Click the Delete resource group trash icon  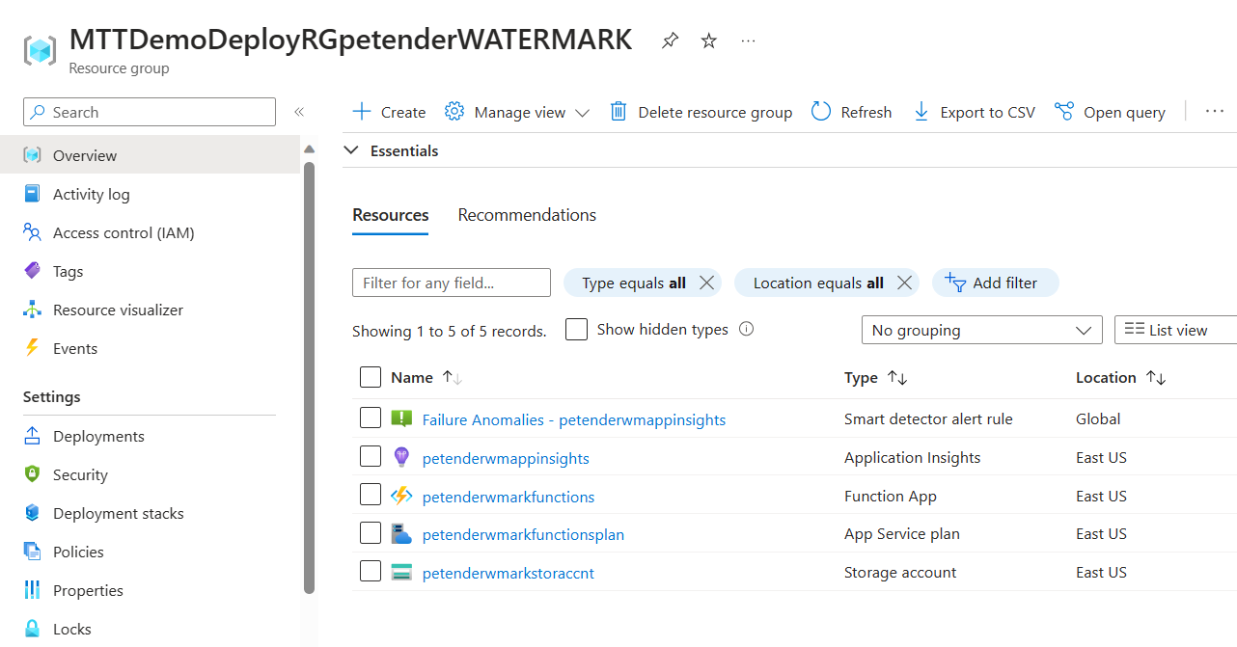click(618, 112)
